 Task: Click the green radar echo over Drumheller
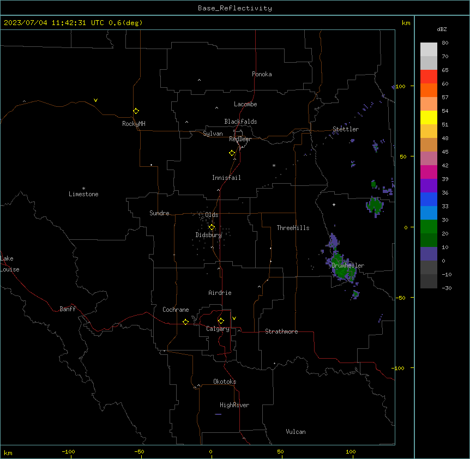pos(342,267)
